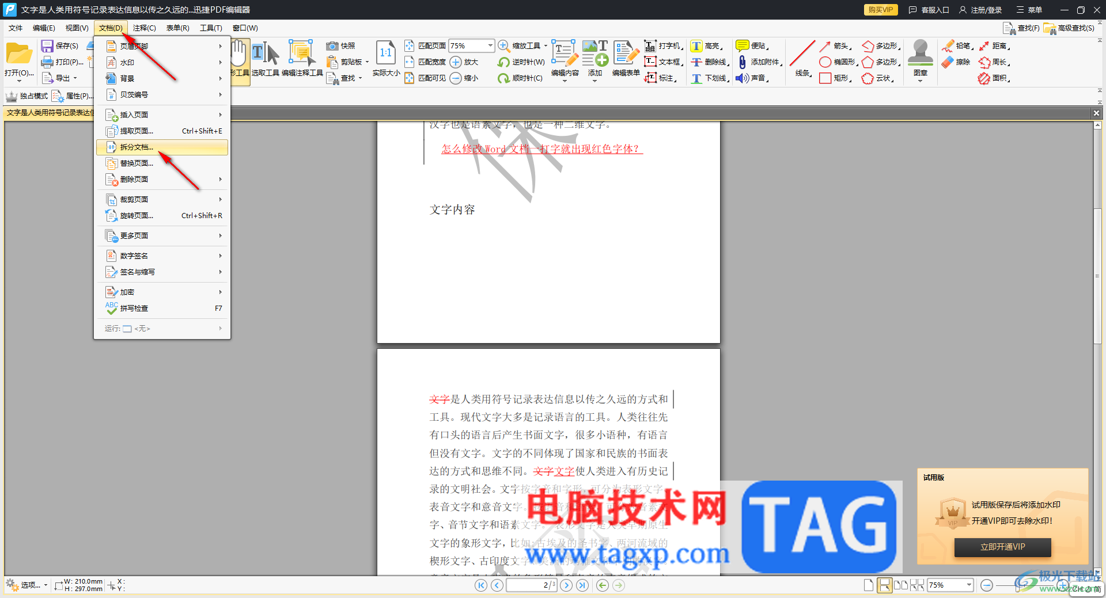This screenshot has height=598, width=1106.
Task: Draw an arrow with 箭头 tool
Action: 835,46
